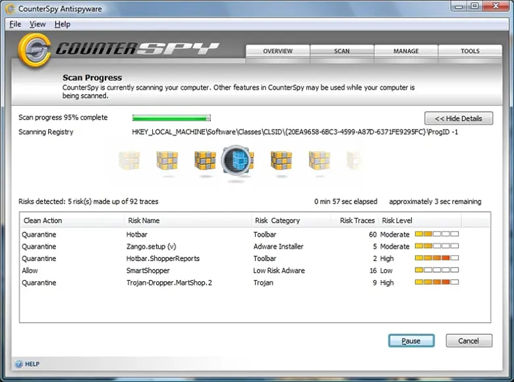
Task: Click the Adware Installer category cell
Action: [x=278, y=247]
